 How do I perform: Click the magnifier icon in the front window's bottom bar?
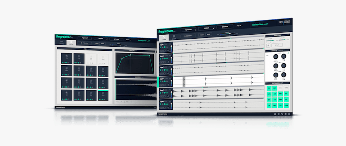point(282,114)
